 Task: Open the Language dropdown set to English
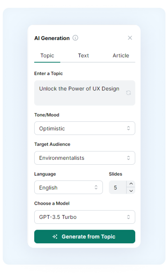[x=68, y=187]
